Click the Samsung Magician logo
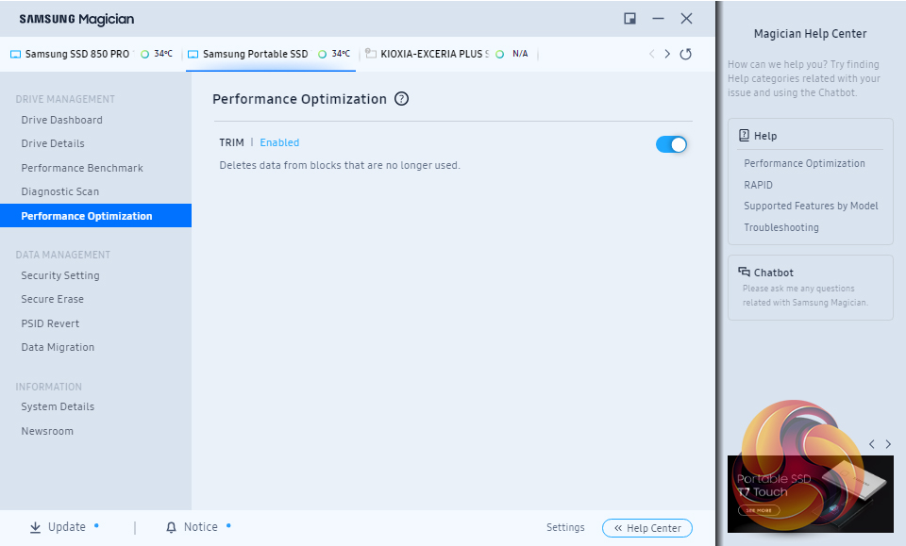Image resolution: width=906 pixels, height=546 pixels. pyautogui.click(x=76, y=19)
